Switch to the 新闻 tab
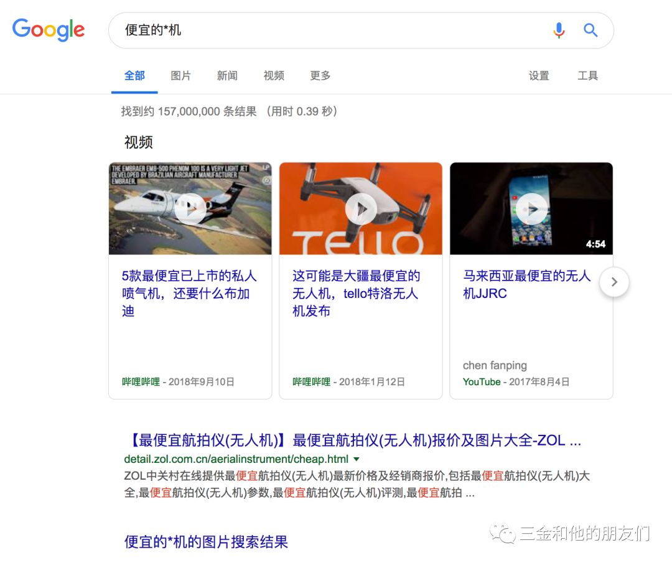This screenshot has height=563, width=672. 227,76
